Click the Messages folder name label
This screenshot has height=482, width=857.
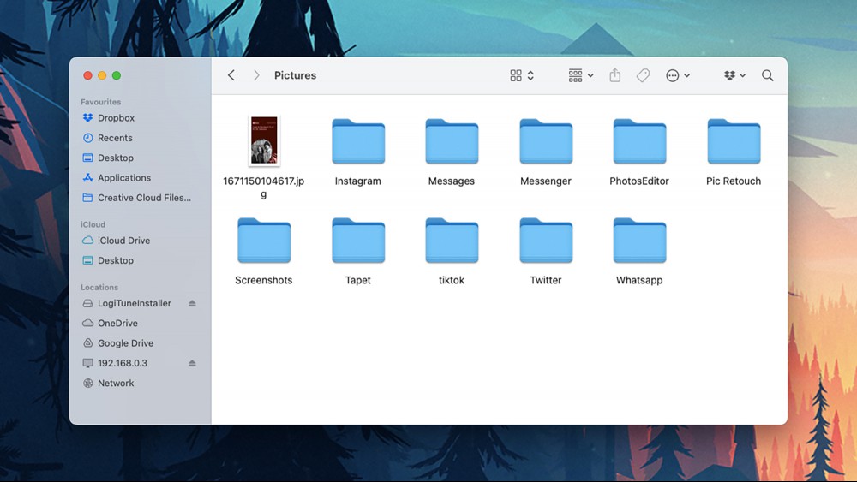(x=452, y=181)
